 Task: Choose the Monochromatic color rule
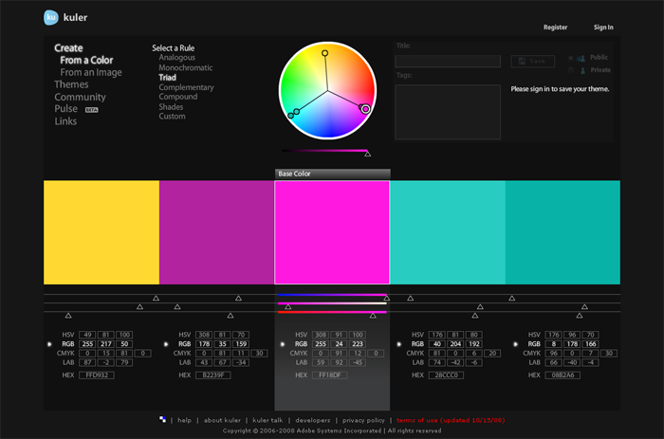186,67
